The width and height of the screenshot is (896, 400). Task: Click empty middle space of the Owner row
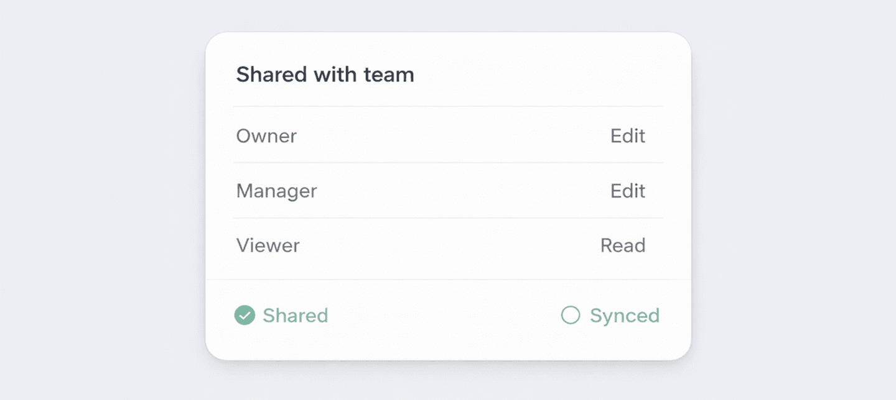coord(448,136)
